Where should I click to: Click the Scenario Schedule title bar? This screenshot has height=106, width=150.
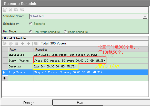click(76, 4)
